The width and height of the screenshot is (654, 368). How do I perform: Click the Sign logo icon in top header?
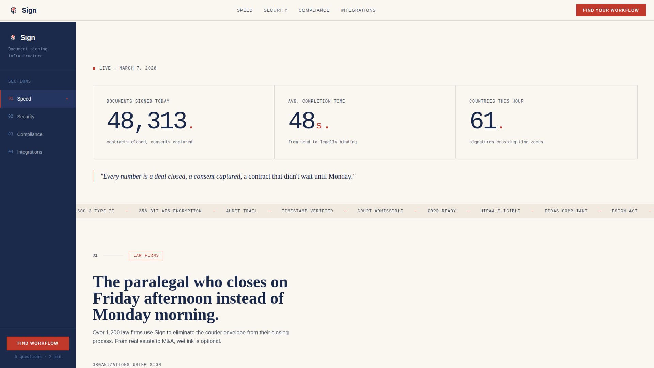[x=14, y=10]
